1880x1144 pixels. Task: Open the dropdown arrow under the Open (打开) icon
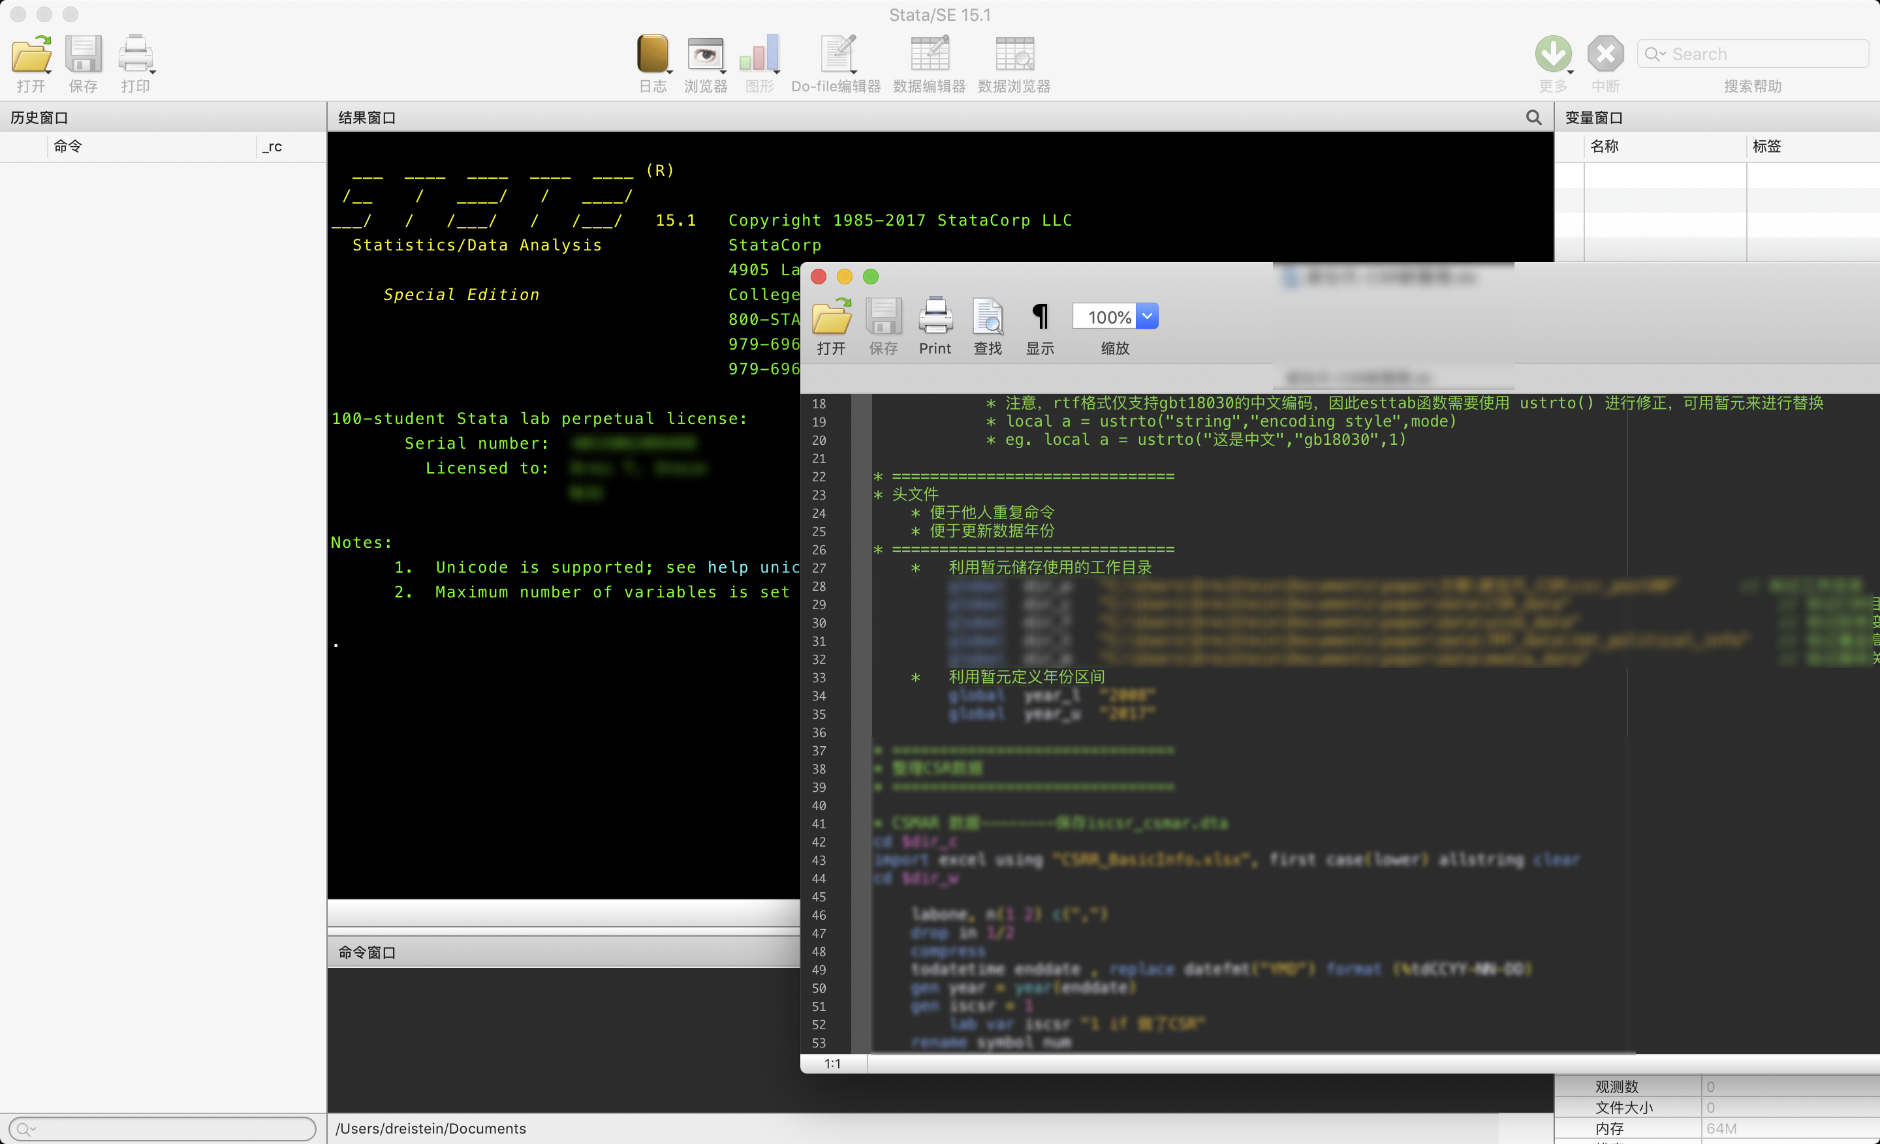(49, 72)
